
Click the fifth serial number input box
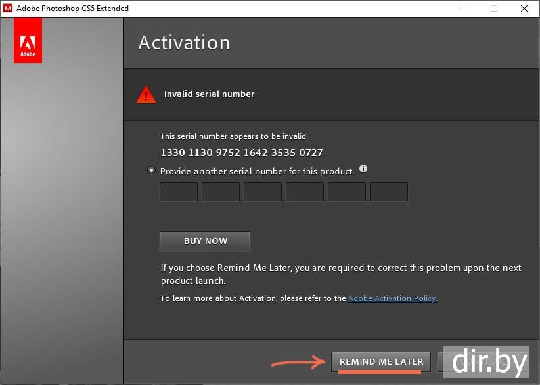point(347,192)
